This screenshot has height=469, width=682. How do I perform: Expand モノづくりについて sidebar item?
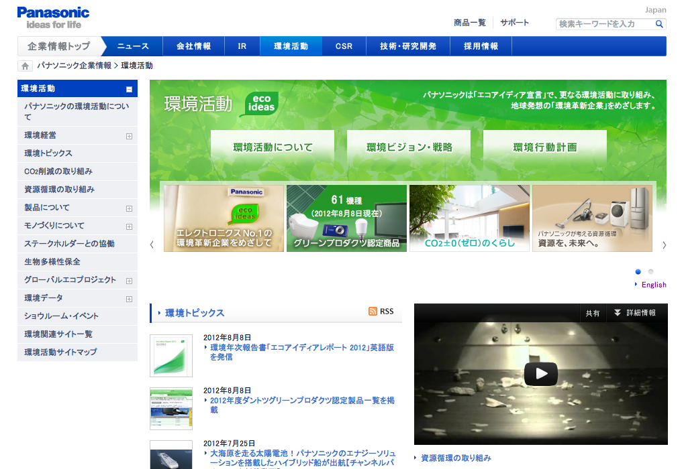click(129, 226)
